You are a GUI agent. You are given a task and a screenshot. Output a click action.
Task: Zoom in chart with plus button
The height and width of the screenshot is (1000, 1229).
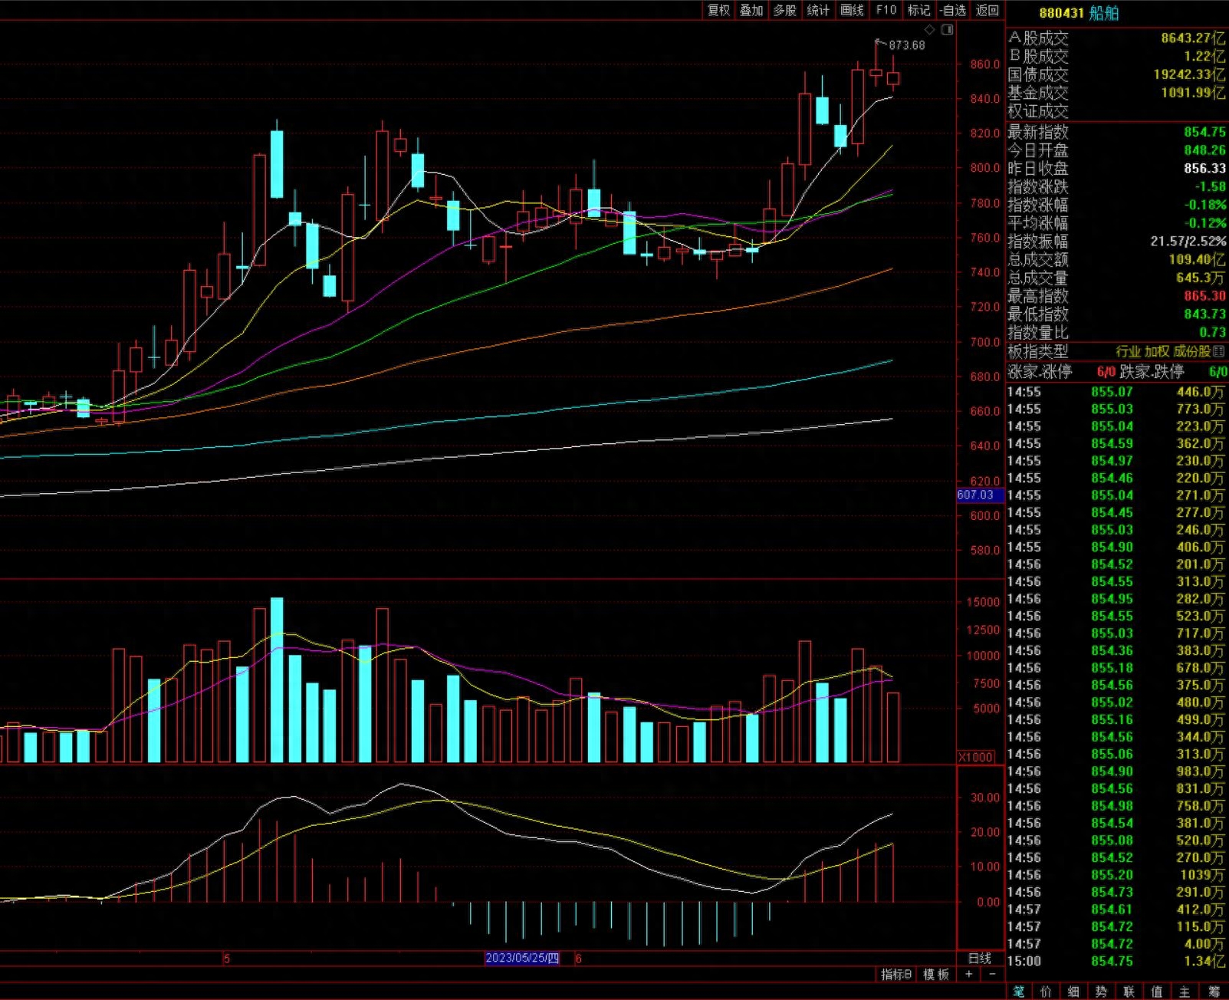(x=969, y=974)
